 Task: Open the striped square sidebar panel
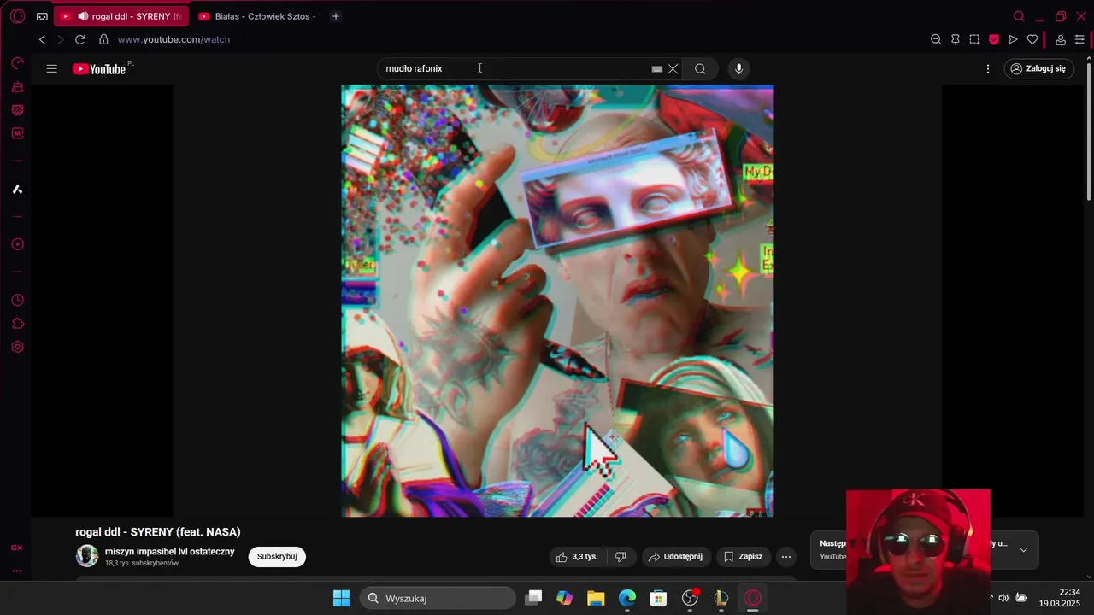[x=17, y=110]
